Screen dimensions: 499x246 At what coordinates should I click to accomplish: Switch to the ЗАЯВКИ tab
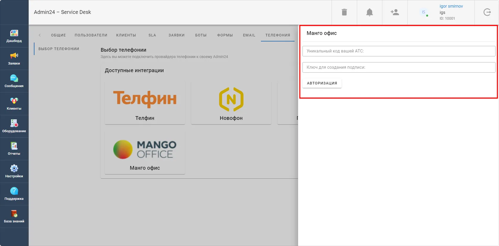(x=177, y=35)
